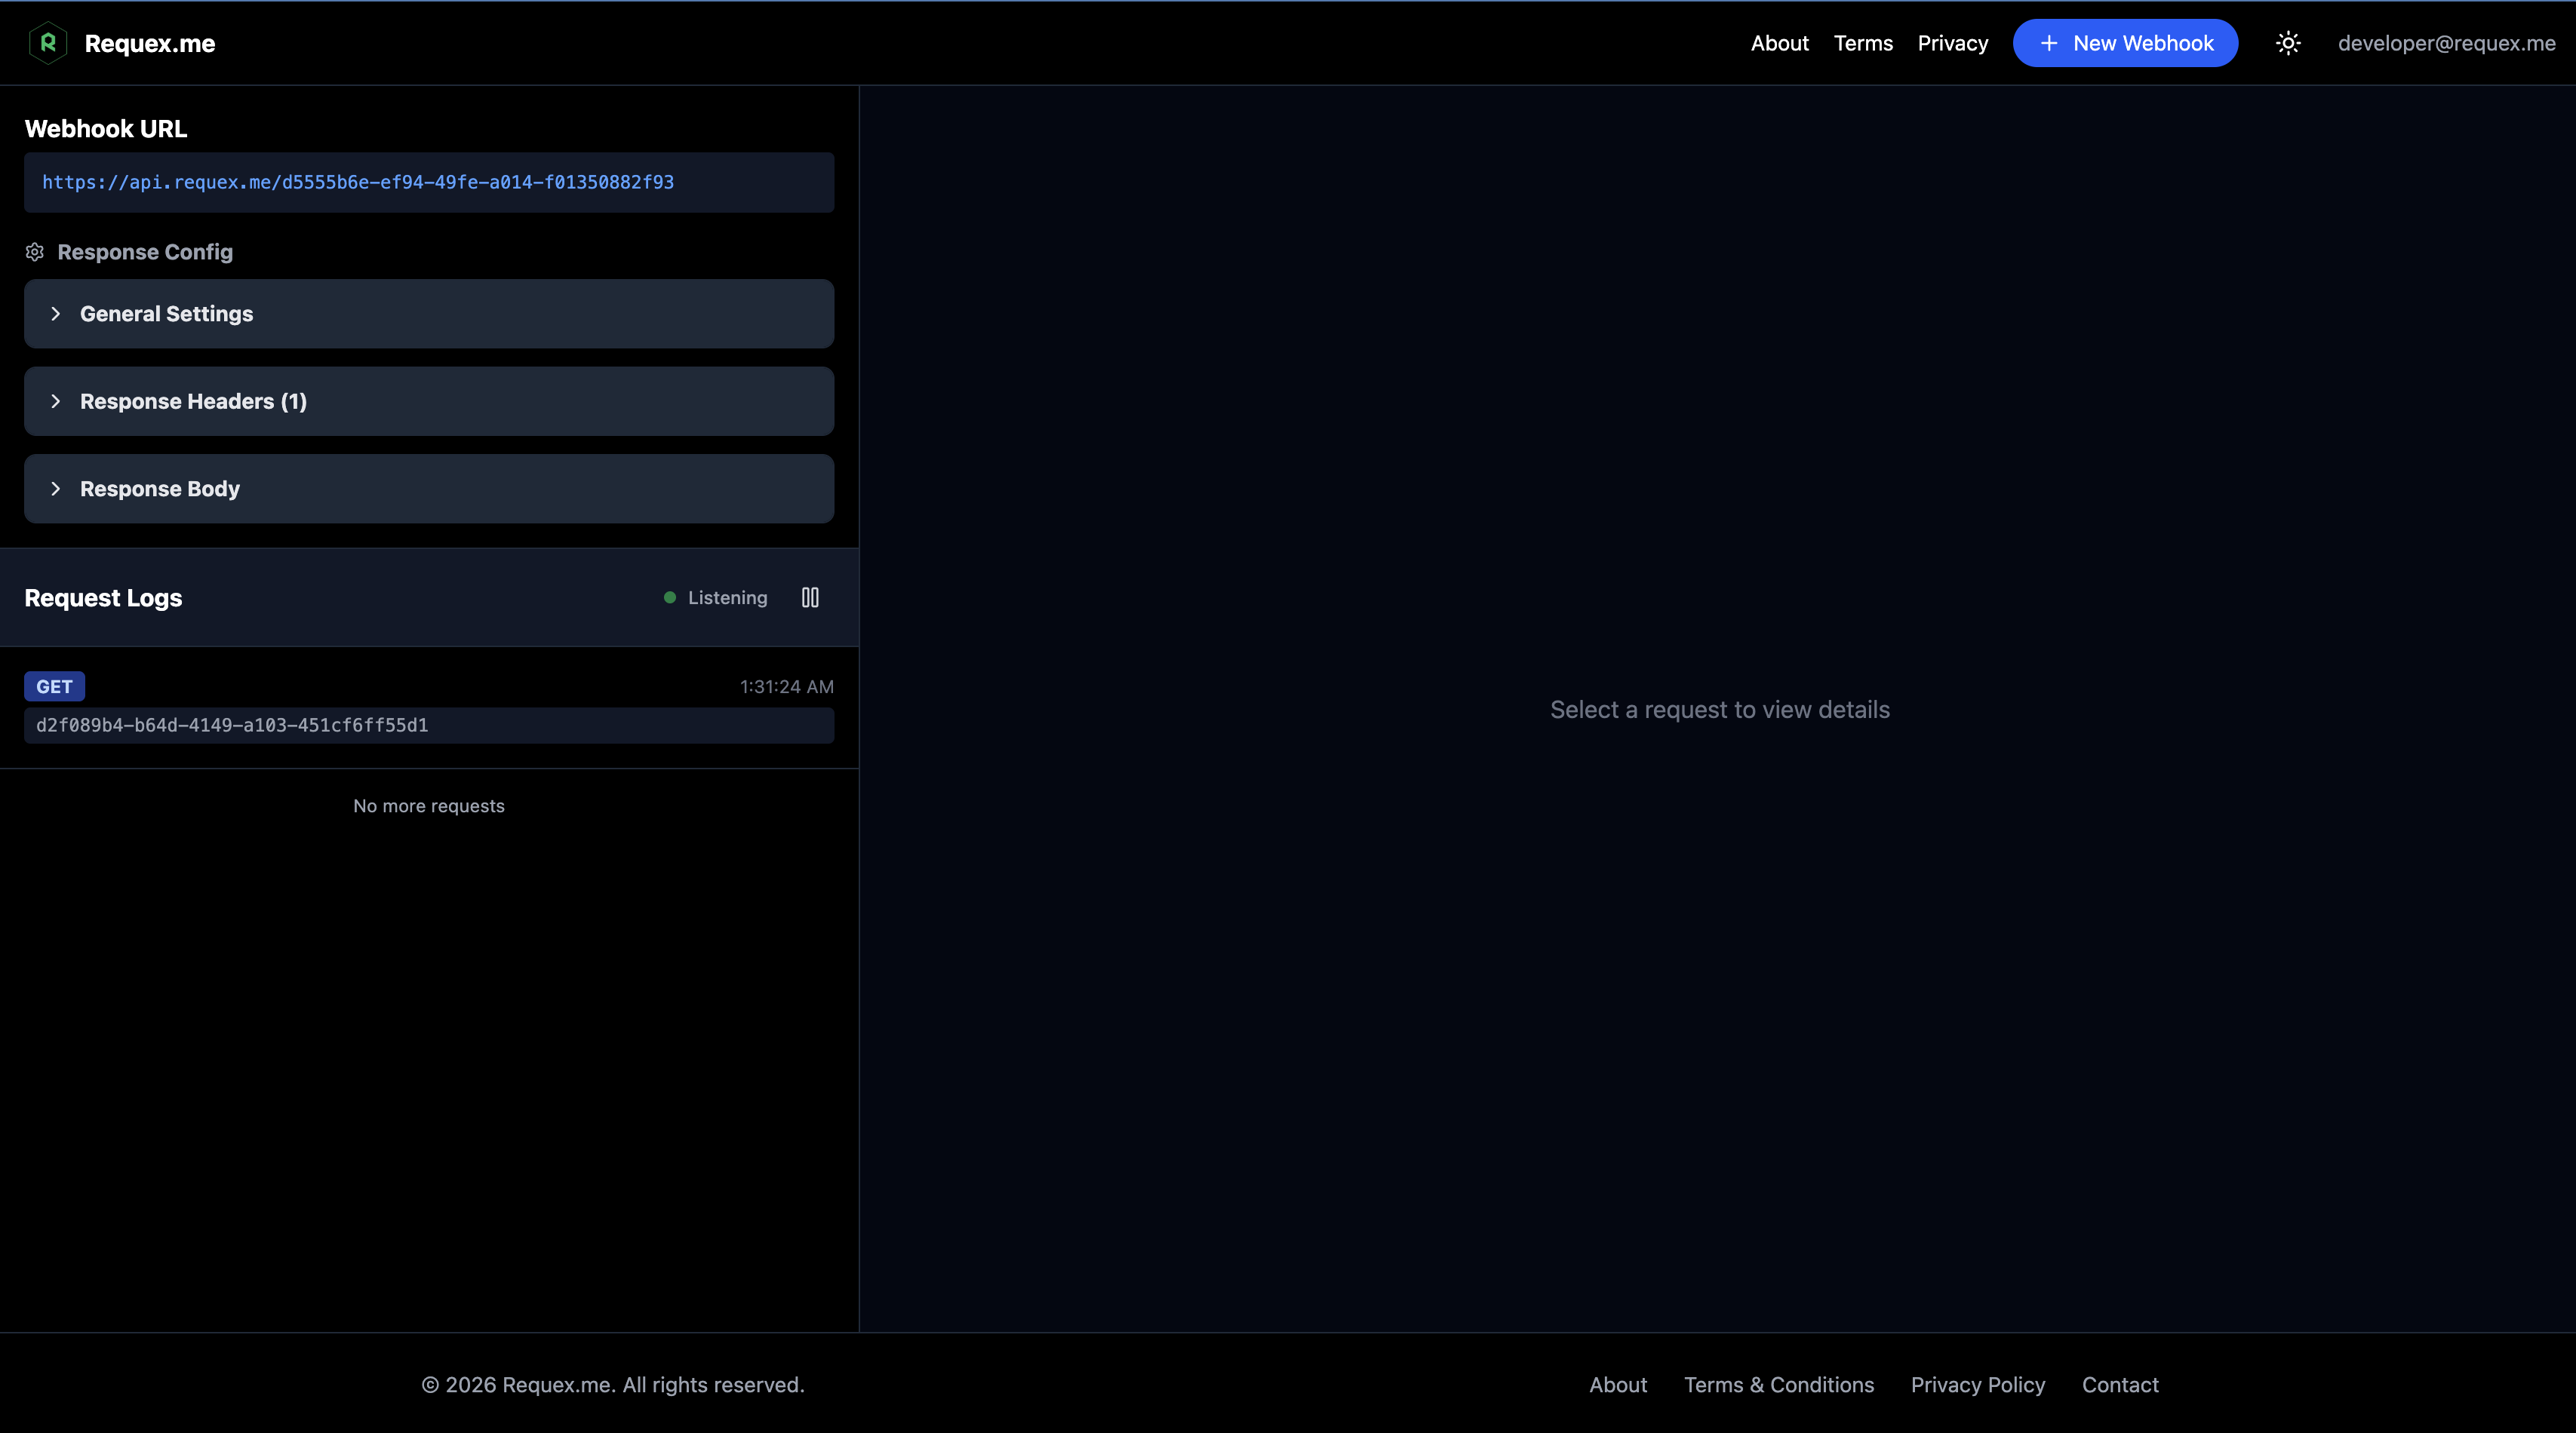Viewport: 2576px width, 1433px height.
Task: Toggle the theme between light and dark
Action: pyautogui.click(x=2289, y=42)
